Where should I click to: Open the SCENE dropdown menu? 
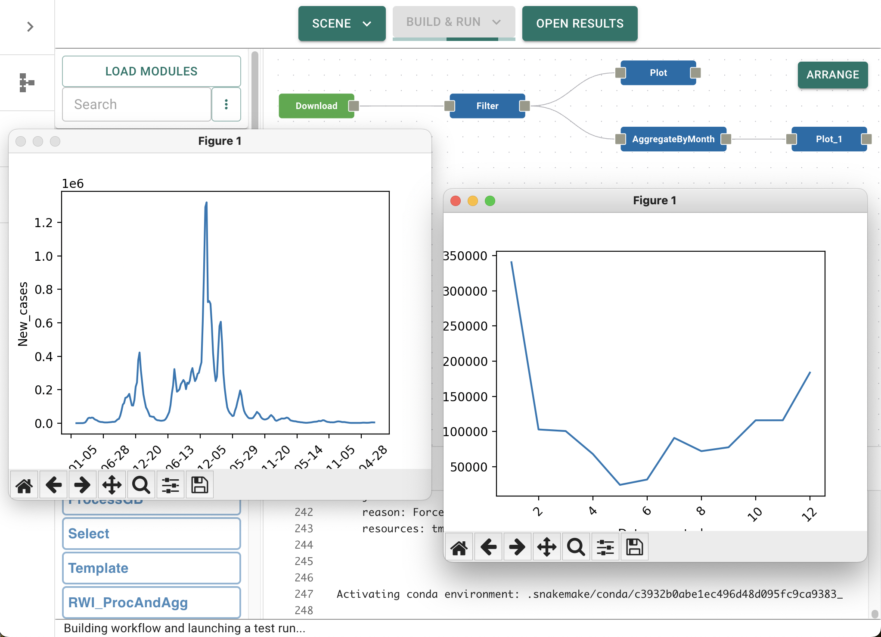pyautogui.click(x=342, y=23)
